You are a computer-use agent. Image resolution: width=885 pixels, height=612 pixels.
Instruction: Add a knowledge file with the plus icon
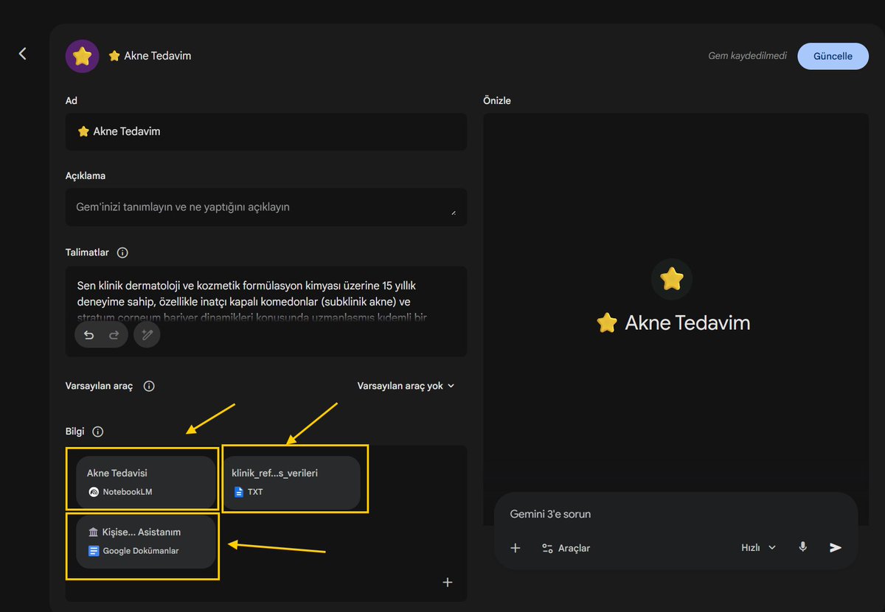447,583
